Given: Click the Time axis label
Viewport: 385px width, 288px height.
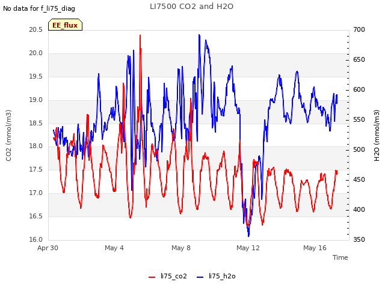Looking at the screenshot, I should pyautogui.click(x=340, y=257).
